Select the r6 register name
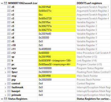The width and height of the screenshot is (111, 102). click(x=13, y=30)
